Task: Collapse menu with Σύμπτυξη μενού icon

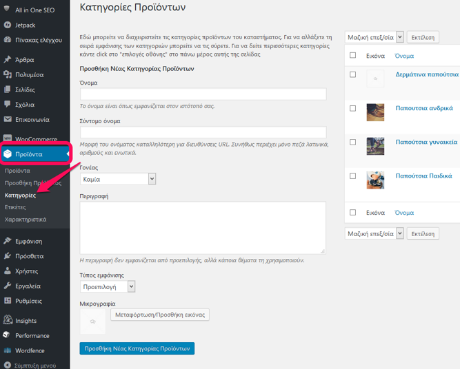Action: tap(8, 366)
